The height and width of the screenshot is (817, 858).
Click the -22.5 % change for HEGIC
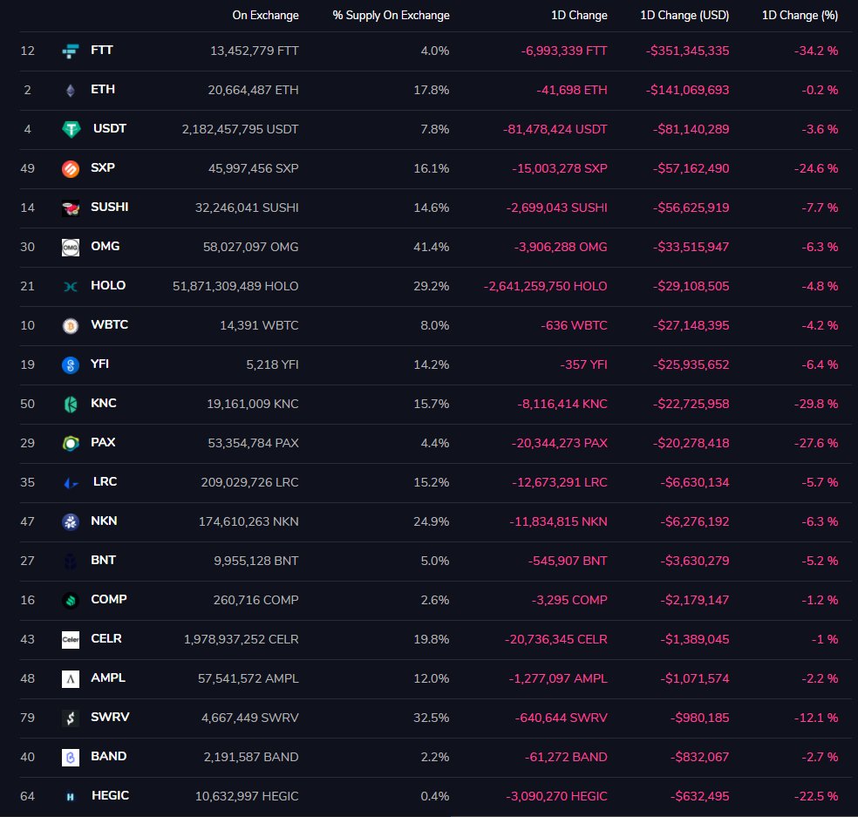tap(816, 797)
